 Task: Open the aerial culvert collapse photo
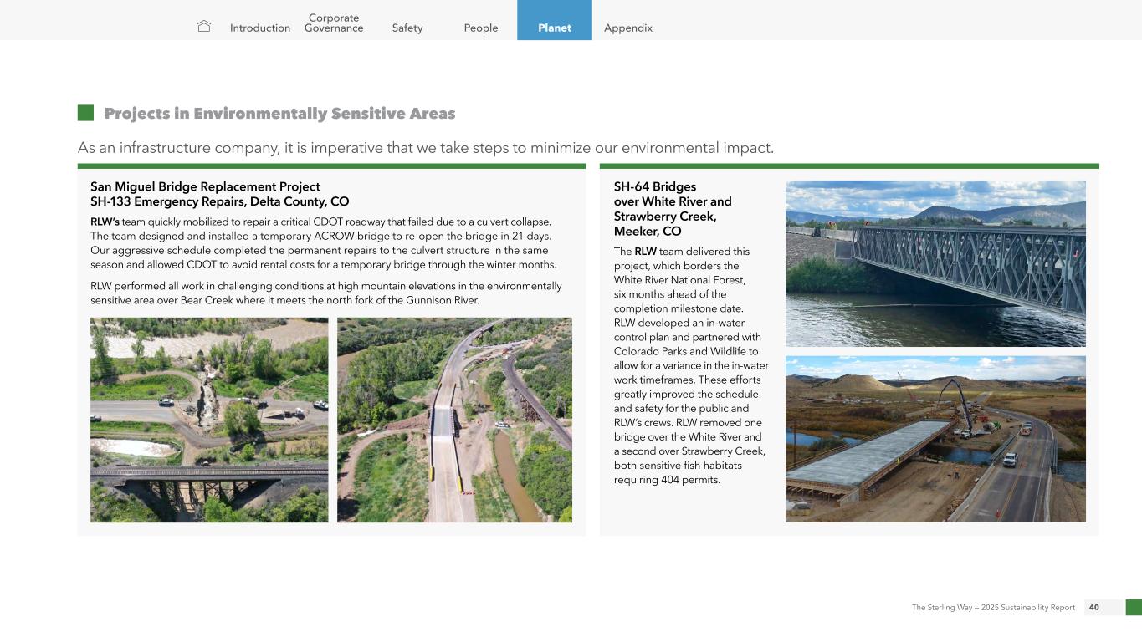click(209, 420)
